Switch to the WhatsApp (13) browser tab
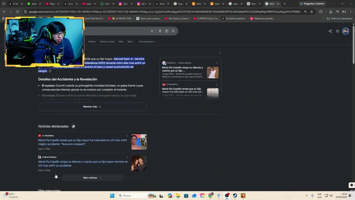 click(x=107, y=4)
